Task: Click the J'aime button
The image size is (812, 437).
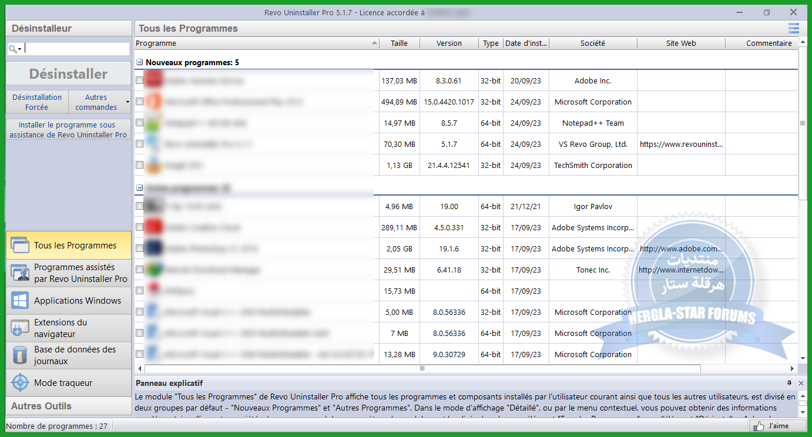Action: click(778, 426)
